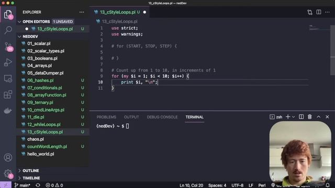The image size is (335, 188).
Task: Open the terminal launch profile dropdown arrow
Action: 294,117
